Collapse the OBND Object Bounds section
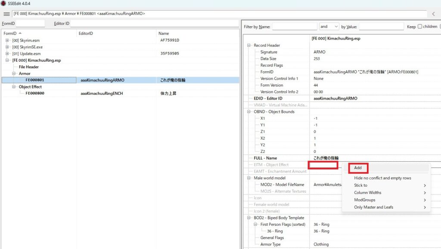Screen dimensions: 441x249 pos(248,112)
